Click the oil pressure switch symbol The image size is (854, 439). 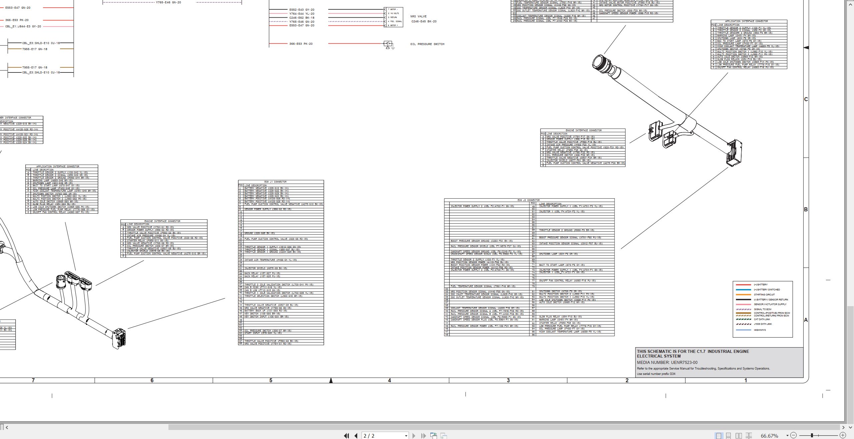388,45
